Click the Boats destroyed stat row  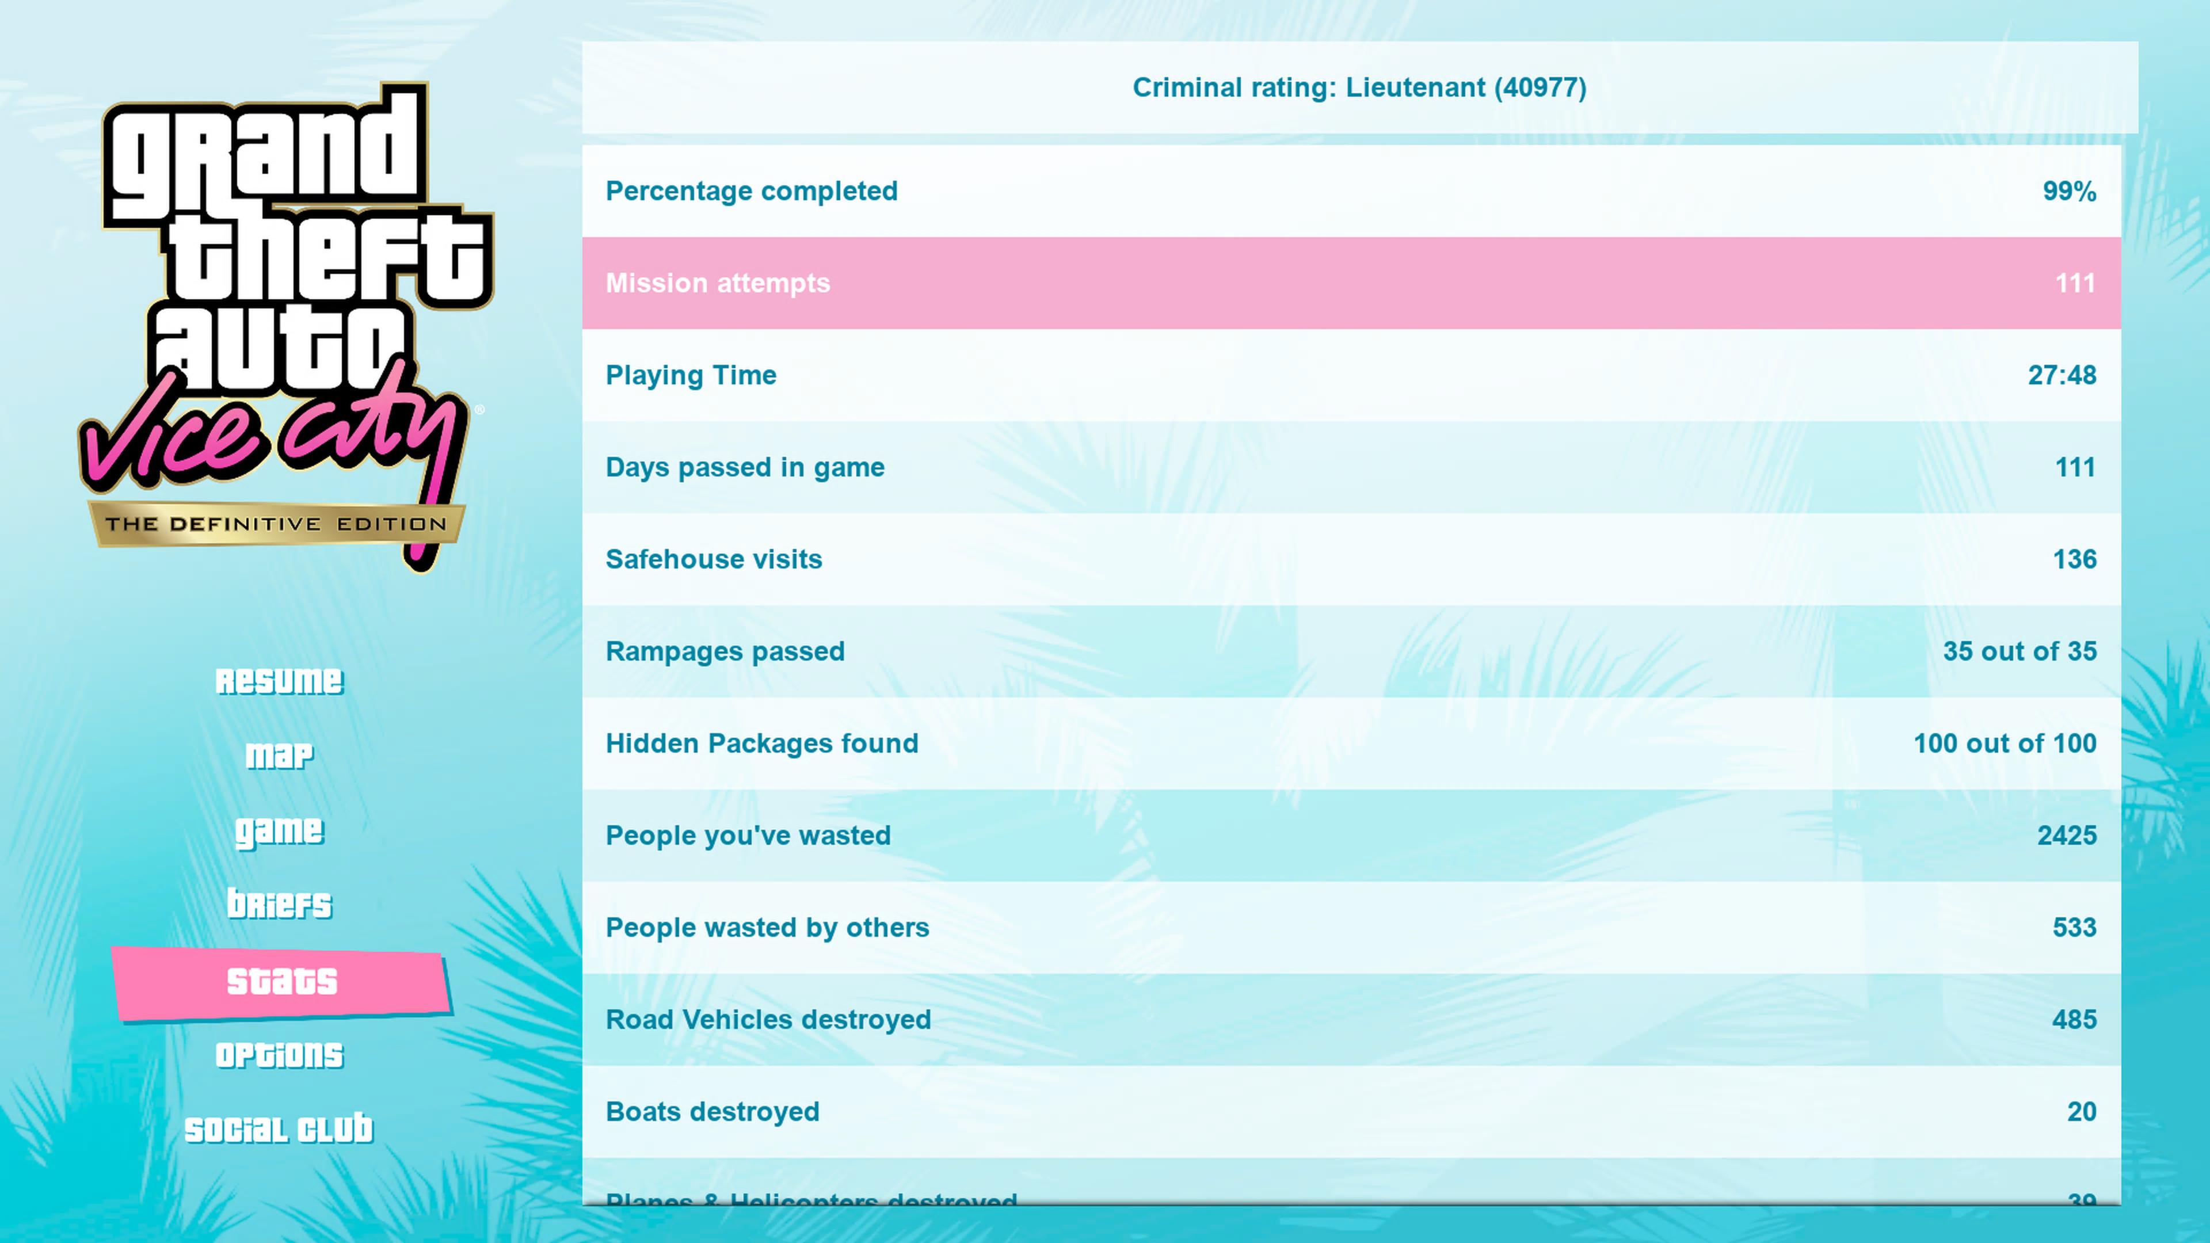click(x=1351, y=1112)
